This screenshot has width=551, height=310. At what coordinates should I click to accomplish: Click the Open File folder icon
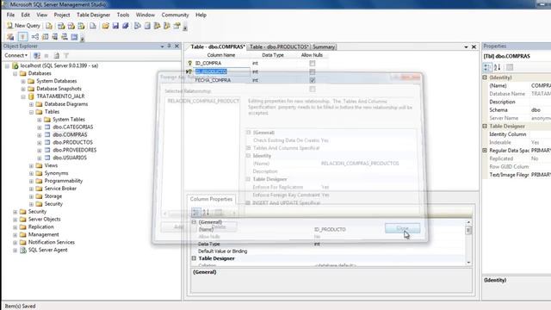point(105,26)
